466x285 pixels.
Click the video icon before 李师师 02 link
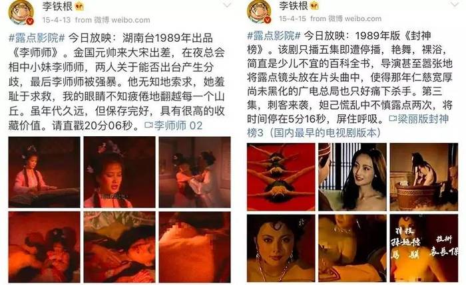[148, 126]
